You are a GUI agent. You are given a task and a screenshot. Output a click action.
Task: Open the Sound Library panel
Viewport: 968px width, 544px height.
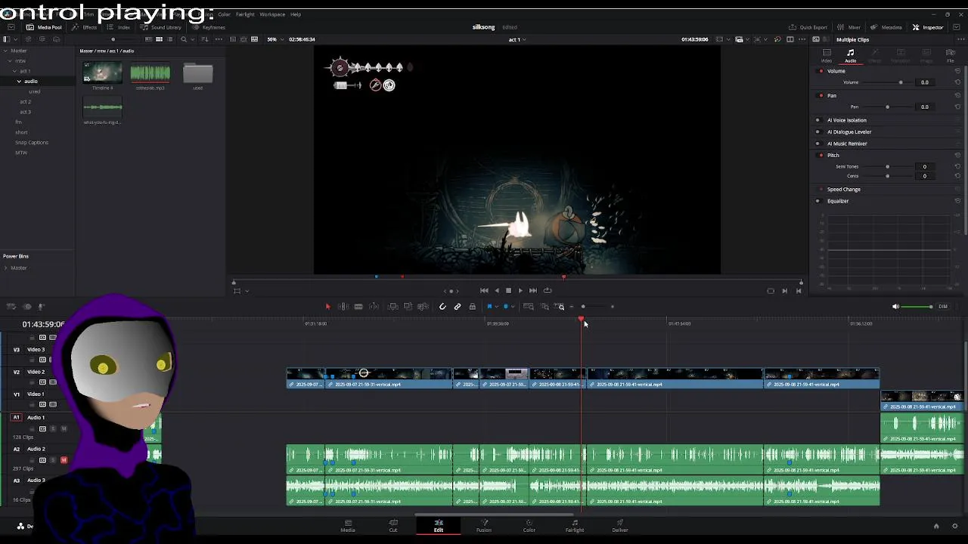[160, 27]
